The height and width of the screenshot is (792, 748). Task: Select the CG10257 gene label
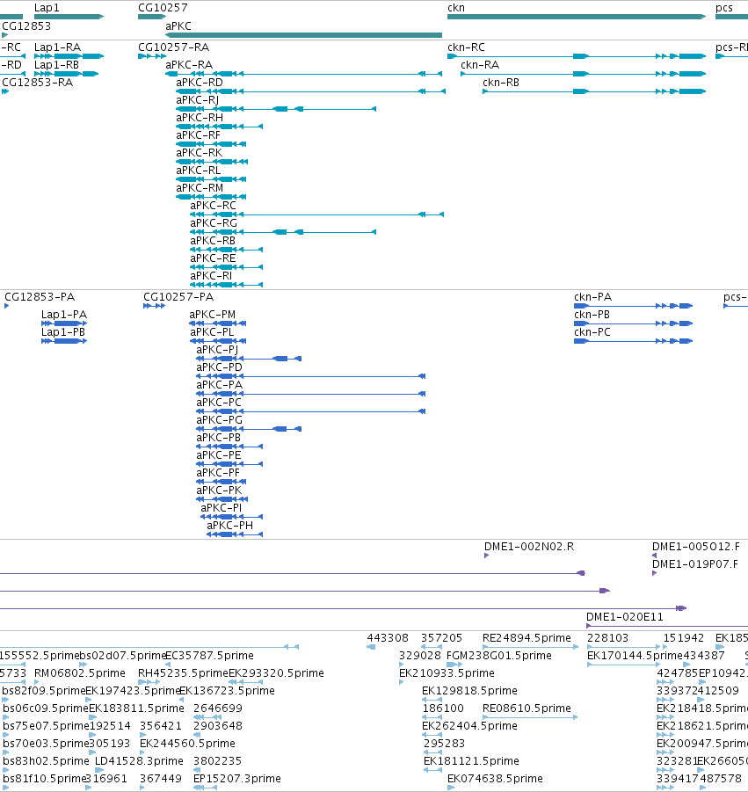(x=163, y=8)
